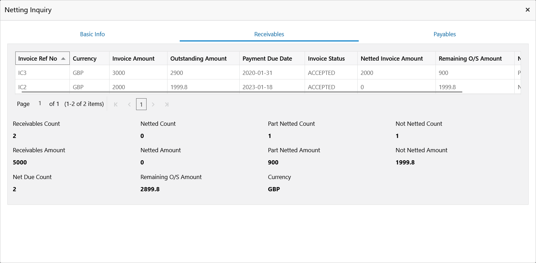The image size is (536, 263).
Task: Click the Currency value GBP in summary
Action: [274, 189]
